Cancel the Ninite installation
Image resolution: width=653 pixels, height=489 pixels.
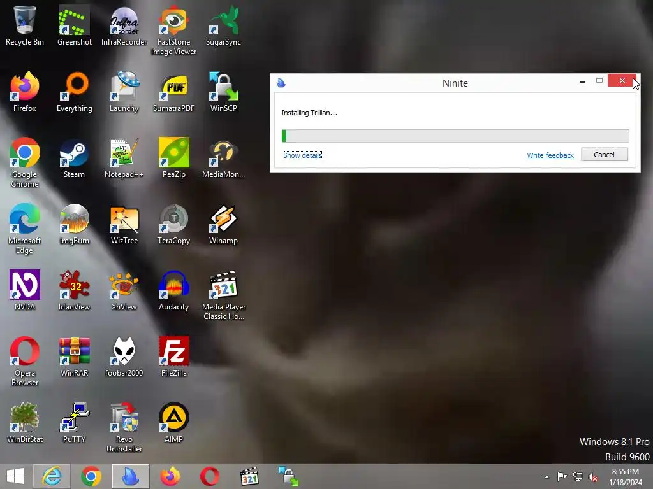point(605,155)
